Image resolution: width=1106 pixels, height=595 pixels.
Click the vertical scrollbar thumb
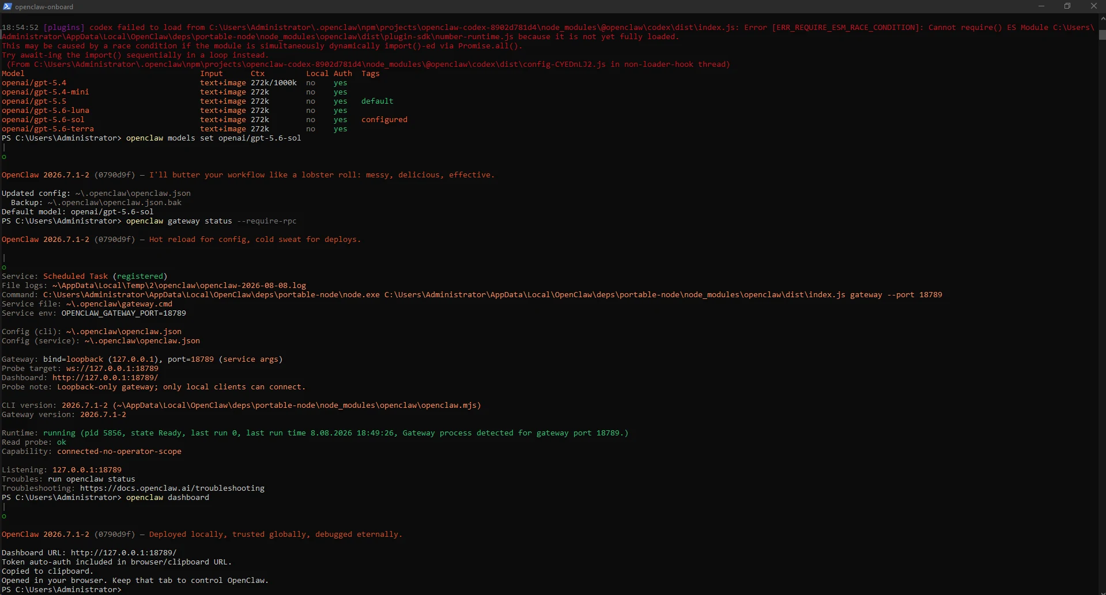(1102, 35)
